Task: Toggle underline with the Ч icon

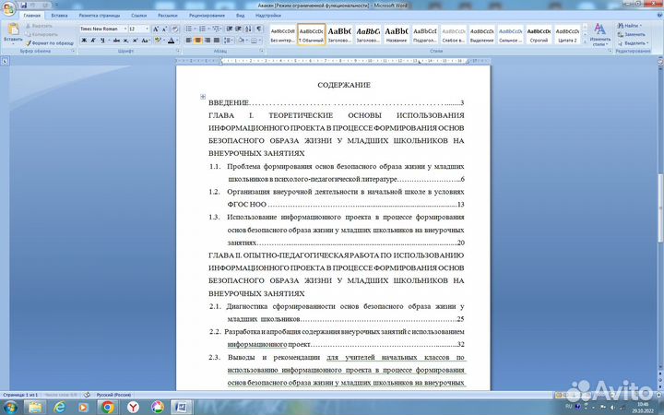Action: pyautogui.click(x=102, y=41)
